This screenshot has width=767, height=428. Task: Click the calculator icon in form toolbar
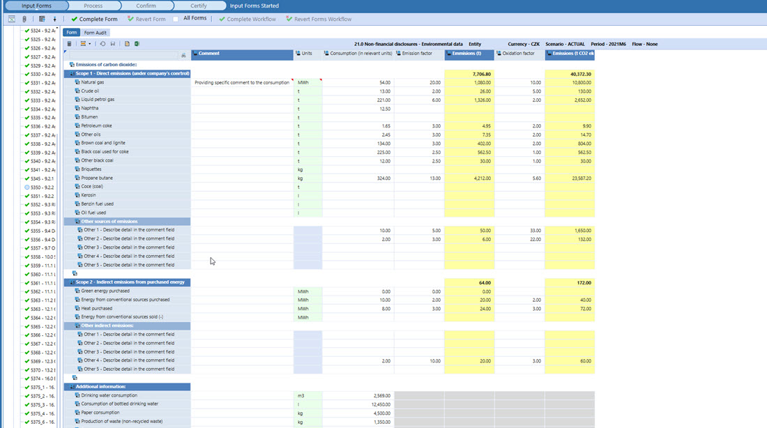69,44
